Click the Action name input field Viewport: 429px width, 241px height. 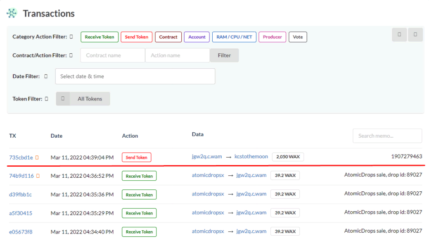(x=178, y=55)
